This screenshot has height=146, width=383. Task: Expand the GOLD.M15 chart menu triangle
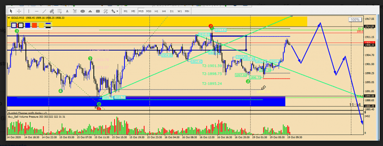point(9,18)
